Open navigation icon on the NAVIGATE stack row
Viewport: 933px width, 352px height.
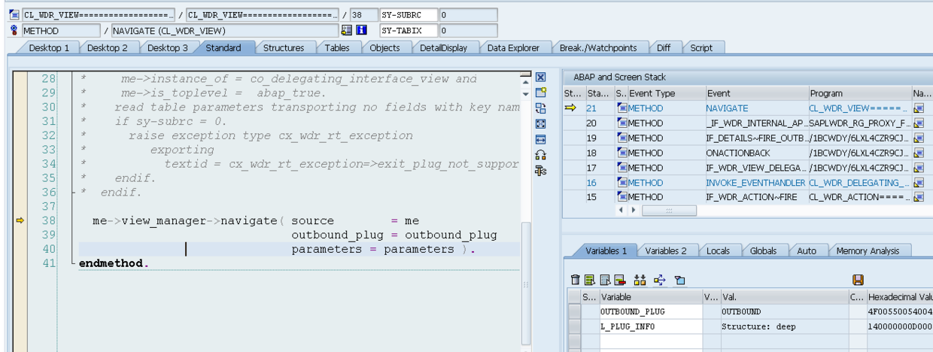pyautogui.click(x=918, y=108)
